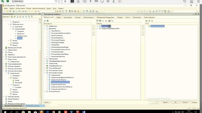
Task: Open Edge browser from the taskbar
Action: [x=48, y=112]
